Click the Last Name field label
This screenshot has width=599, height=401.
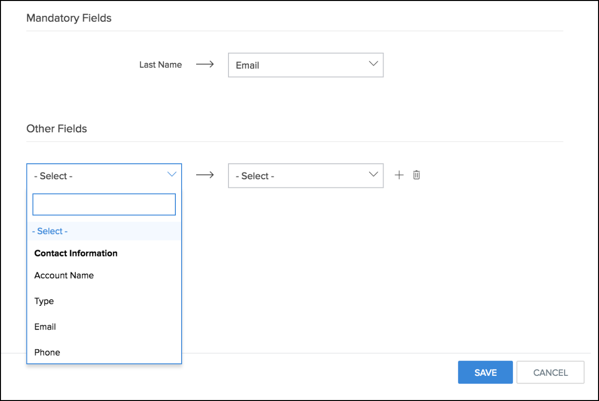coord(160,65)
